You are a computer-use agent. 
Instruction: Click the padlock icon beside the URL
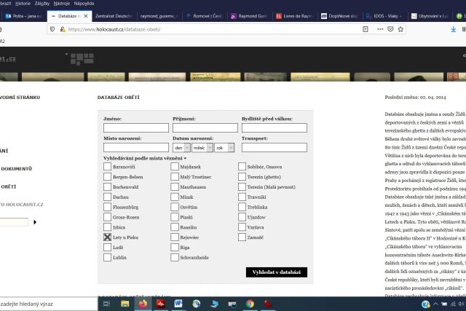61,29
